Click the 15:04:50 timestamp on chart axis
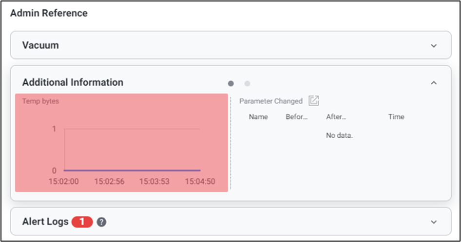 click(x=200, y=182)
